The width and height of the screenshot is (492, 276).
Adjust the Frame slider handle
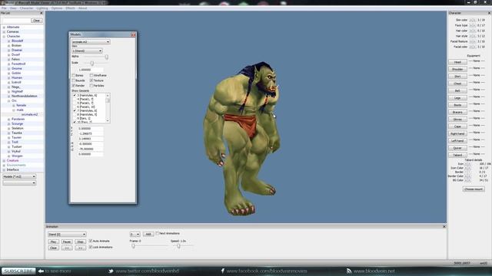coord(133,246)
